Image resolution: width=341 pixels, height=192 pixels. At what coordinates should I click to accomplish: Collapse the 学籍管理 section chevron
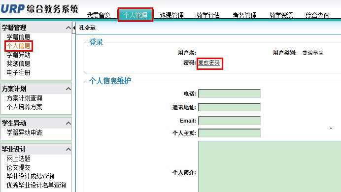pyautogui.click(x=68, y=28)
